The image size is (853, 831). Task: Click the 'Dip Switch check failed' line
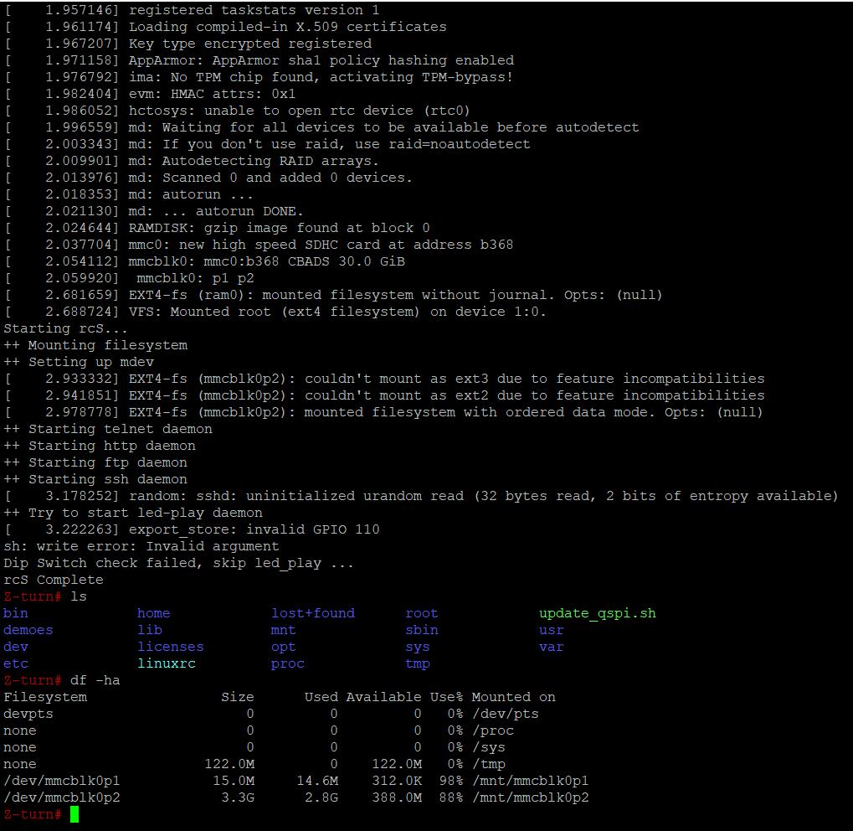coord(178,563)
